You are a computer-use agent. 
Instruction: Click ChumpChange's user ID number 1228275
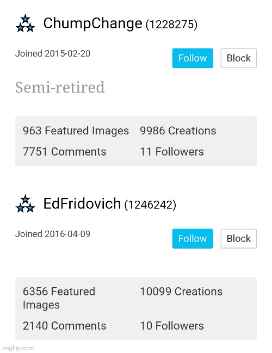[x=171, y=24]
